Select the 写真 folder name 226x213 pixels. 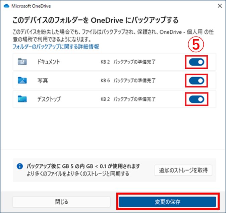[43, 80]
